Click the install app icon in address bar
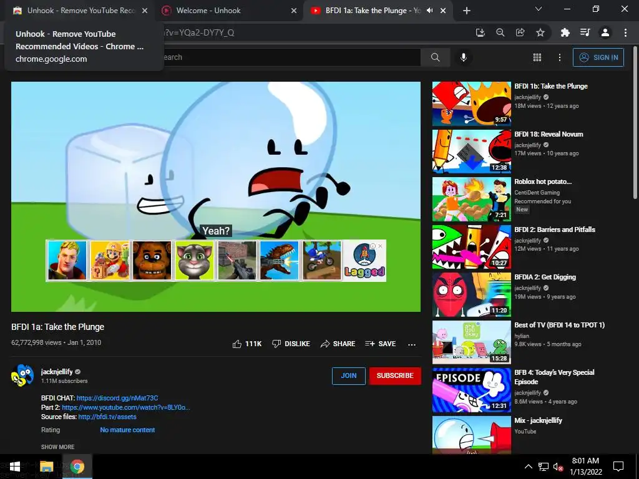The image size is (639, 479). tap(480, 32)
